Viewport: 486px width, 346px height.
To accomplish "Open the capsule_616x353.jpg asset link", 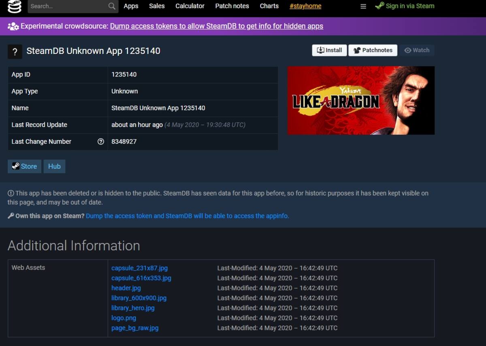I will tap(141, 278).
